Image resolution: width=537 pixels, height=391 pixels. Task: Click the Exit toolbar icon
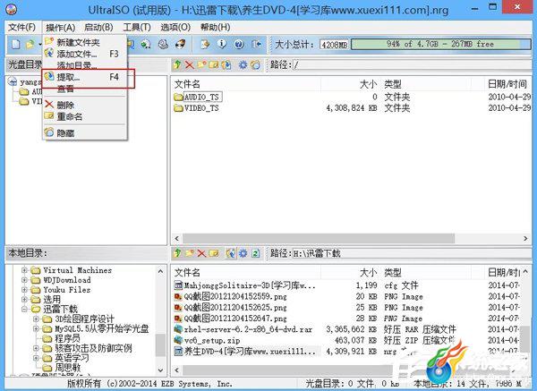[x=256, y=44]
